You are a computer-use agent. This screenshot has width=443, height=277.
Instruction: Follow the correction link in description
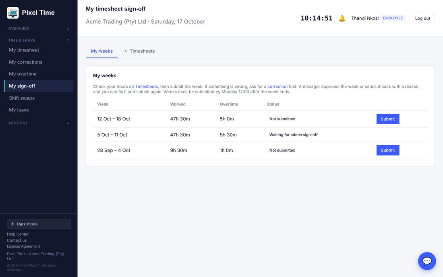tap(277, 87)
